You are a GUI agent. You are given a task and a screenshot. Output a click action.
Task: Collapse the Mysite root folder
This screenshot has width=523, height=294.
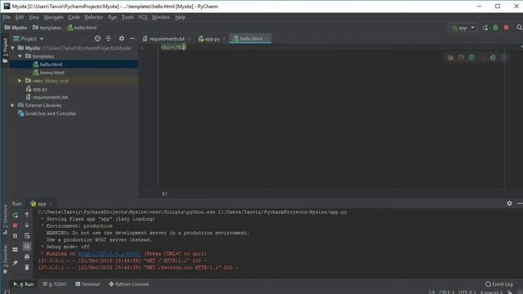13,48
